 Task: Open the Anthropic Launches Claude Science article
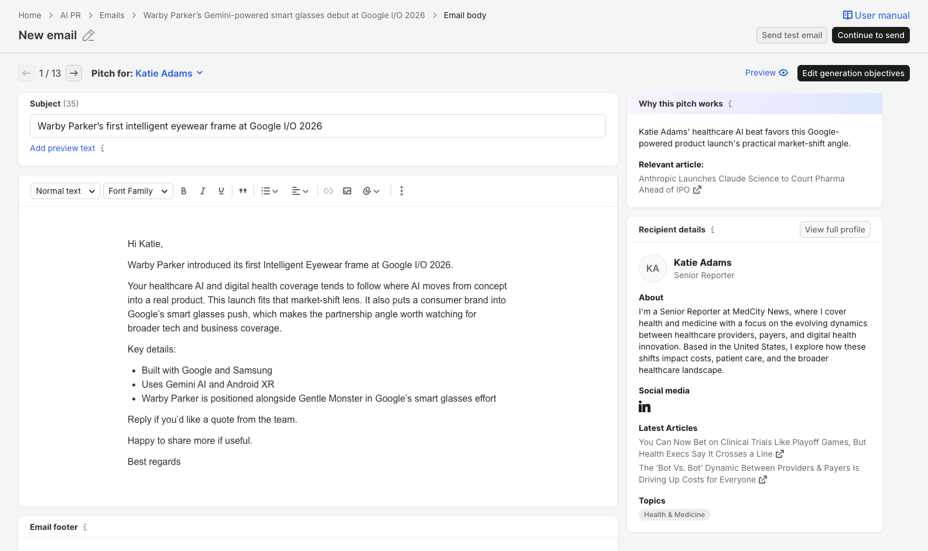[741, 184]
